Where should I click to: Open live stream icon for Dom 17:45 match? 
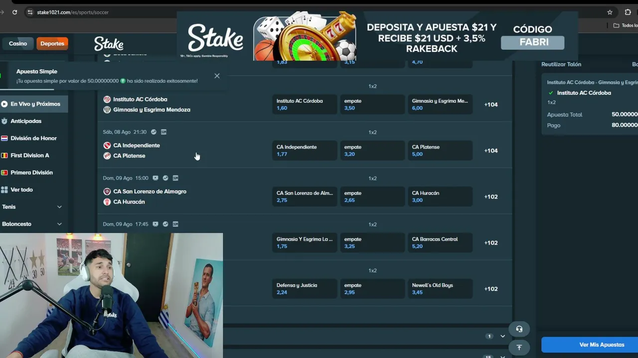(x=156, y=224)
